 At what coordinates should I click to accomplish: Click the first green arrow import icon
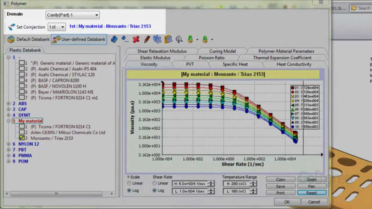tap(190, 39)
